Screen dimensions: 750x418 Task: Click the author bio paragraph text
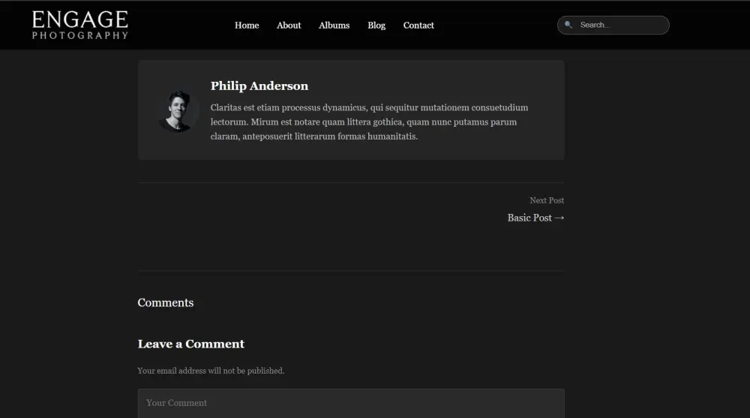[x=369, y=122]
